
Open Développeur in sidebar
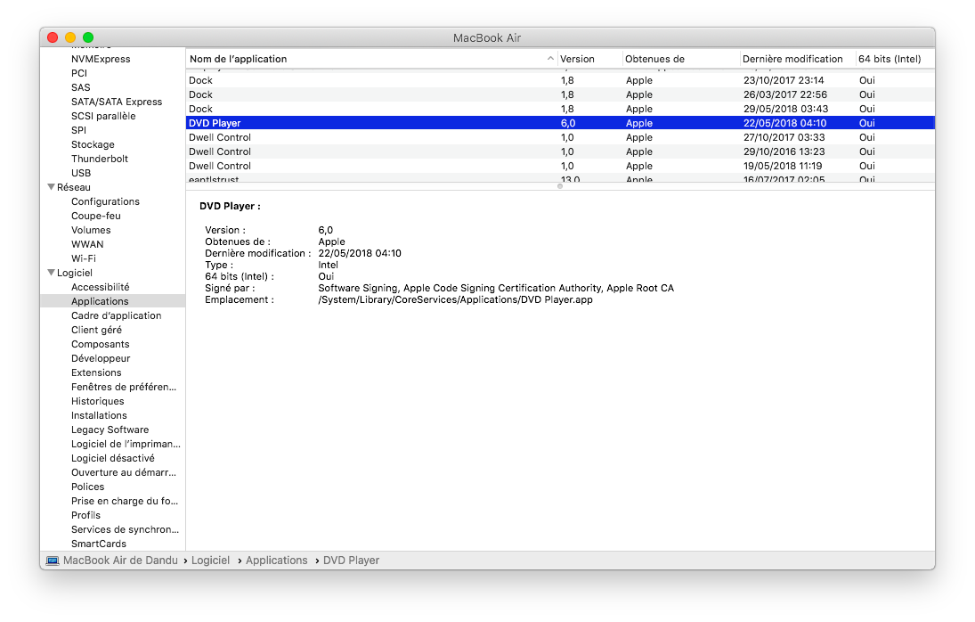click(x=101, y=359)
